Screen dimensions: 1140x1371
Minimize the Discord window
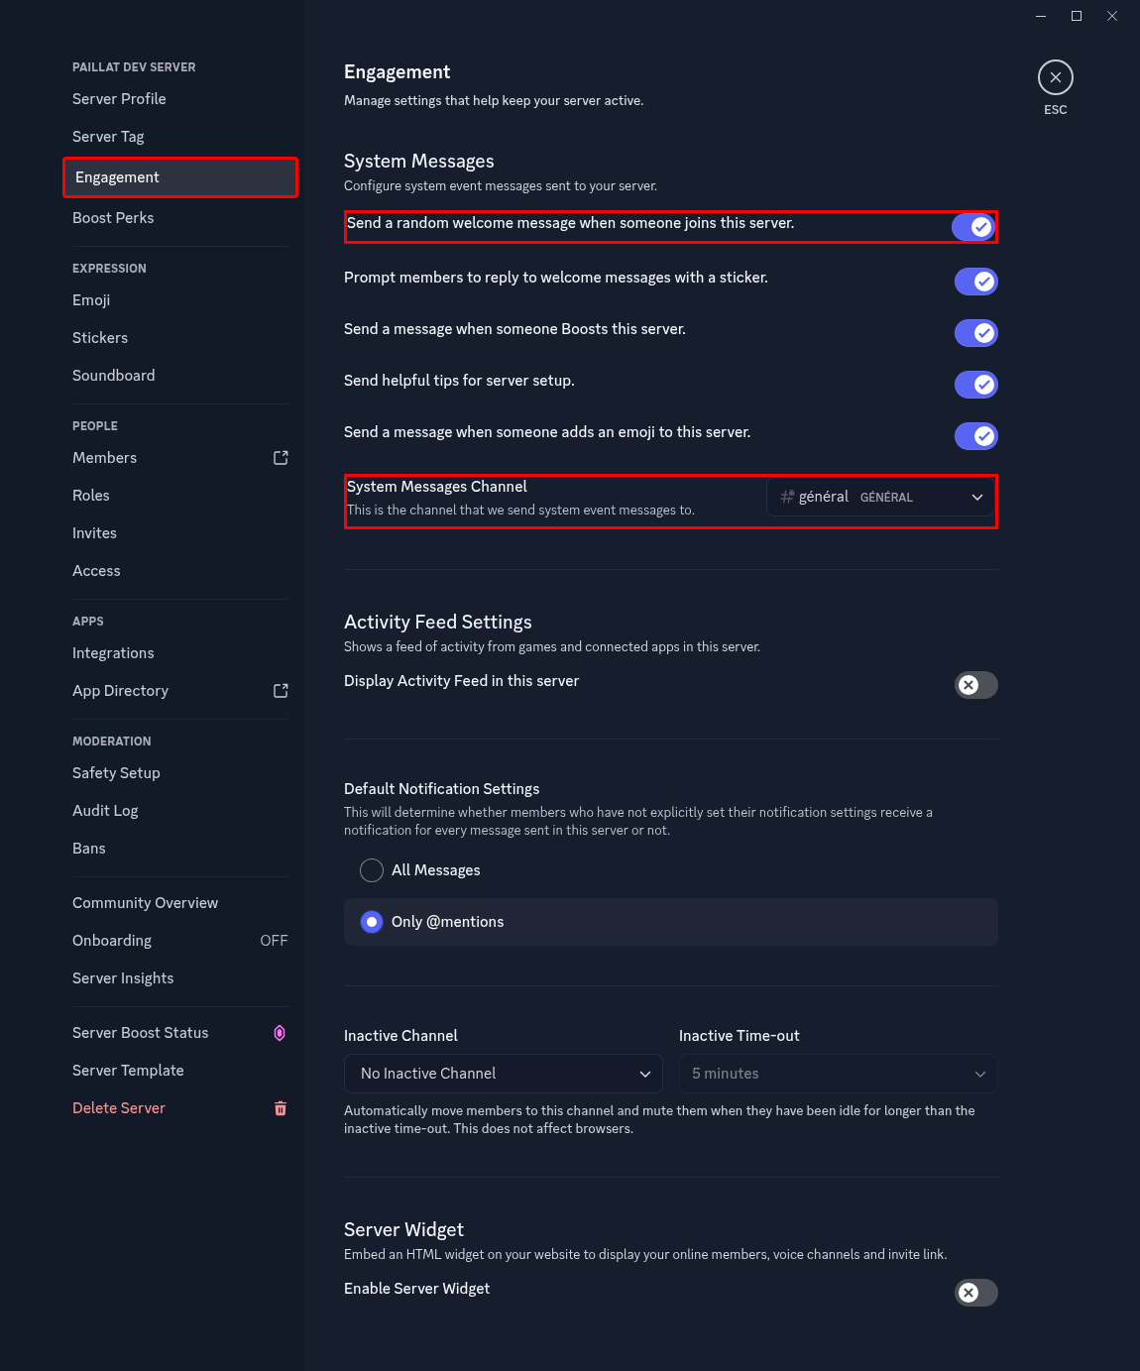point(1041,16)
